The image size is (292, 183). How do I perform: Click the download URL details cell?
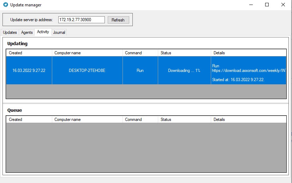[x=248, y=71]
